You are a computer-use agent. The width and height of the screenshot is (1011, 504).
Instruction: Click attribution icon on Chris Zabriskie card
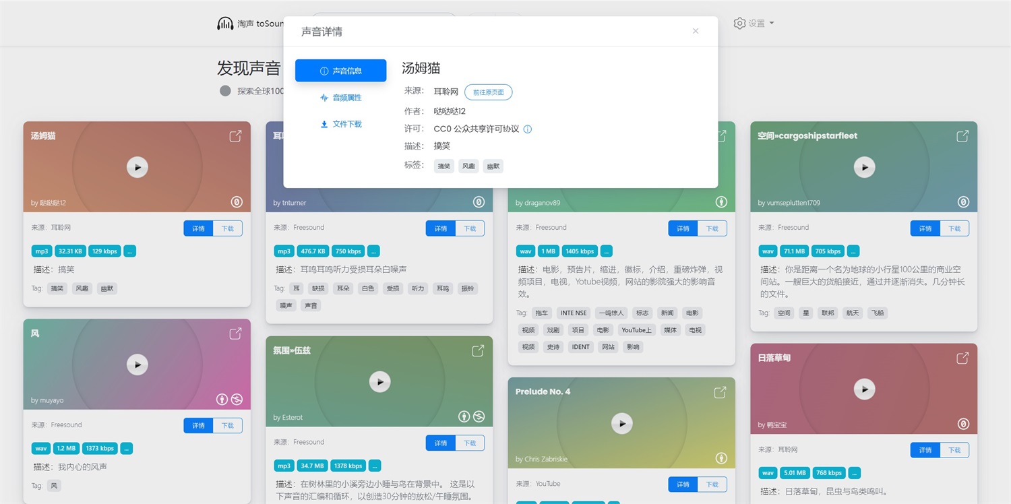[721, 458]
